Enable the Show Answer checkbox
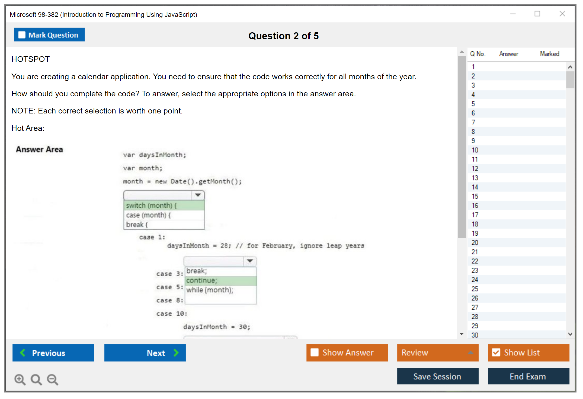Viewport: 583px width, 399px height. (x=315, y=352)
